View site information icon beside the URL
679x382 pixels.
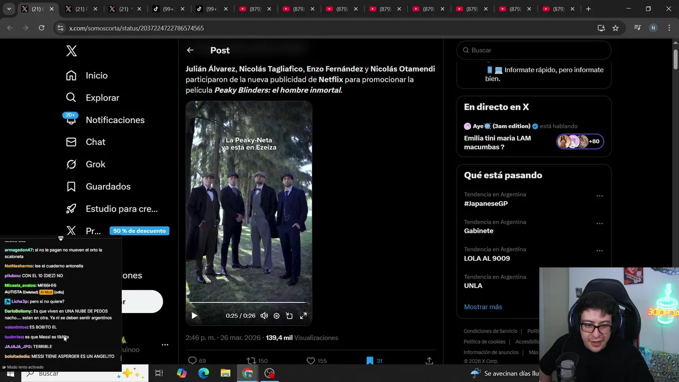point(60,28)
